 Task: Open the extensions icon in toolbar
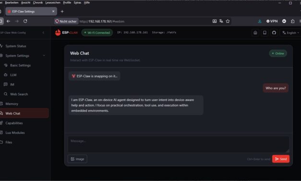click(292, 21)
